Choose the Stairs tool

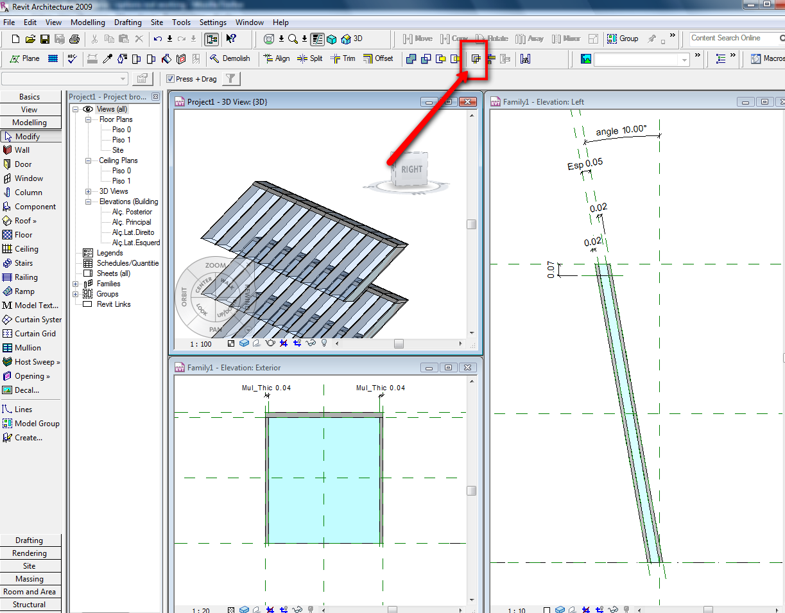23,263
